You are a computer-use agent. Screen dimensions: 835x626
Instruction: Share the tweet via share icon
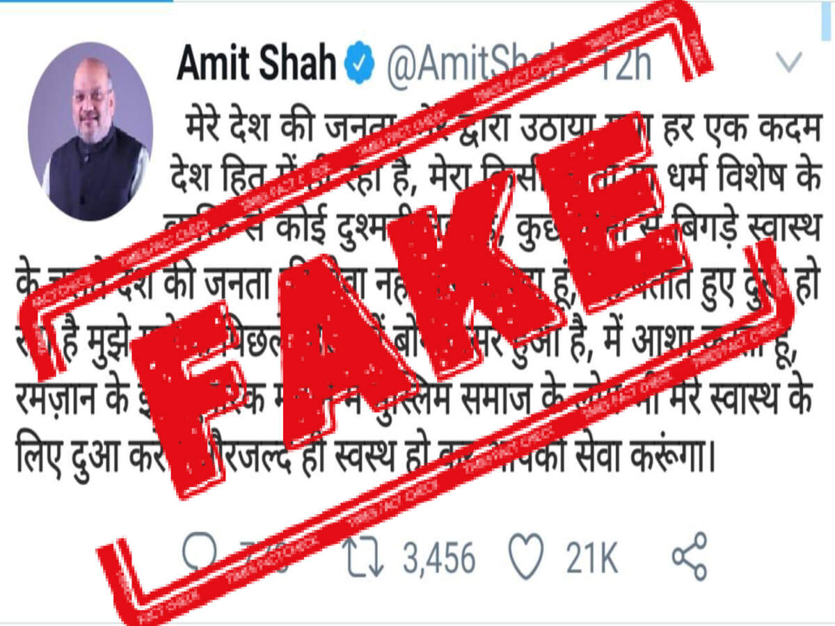(x=689, y=556)
